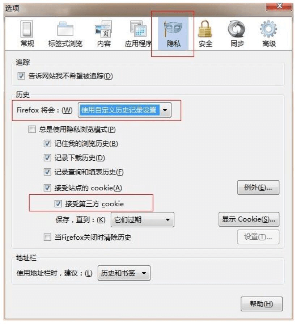Open the 常规 general settings icon
This screenshot has height=324, width=297.
(27, 29)
